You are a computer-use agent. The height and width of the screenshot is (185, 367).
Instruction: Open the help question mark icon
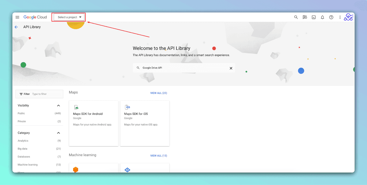coord(331,17)
